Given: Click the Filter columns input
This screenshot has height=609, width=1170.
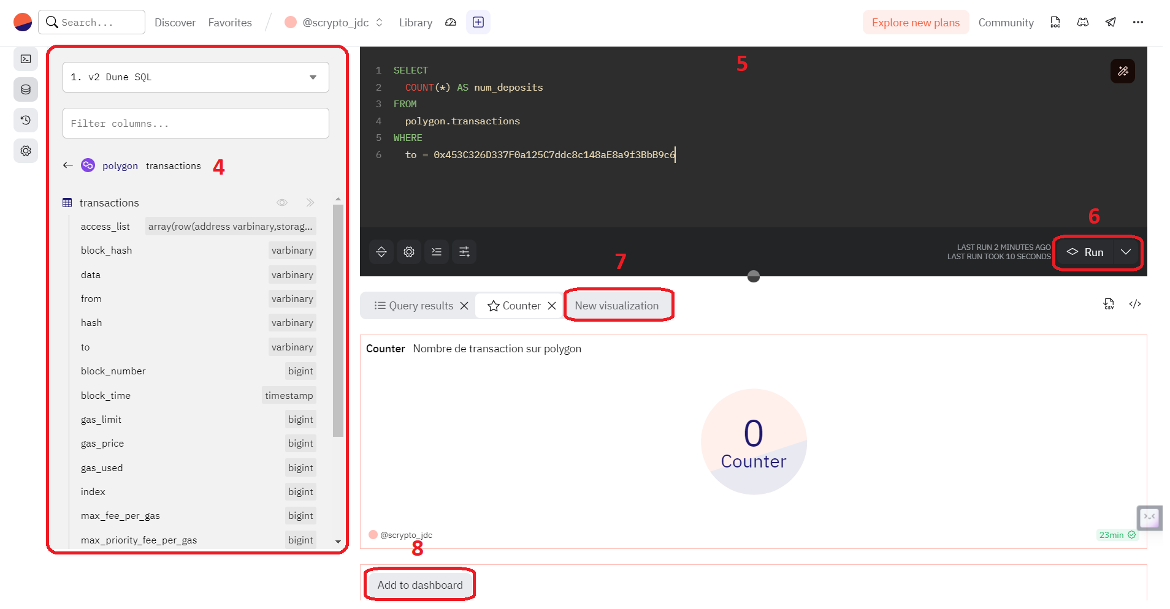Looking at the screenshot, I should tap(196, 124).
